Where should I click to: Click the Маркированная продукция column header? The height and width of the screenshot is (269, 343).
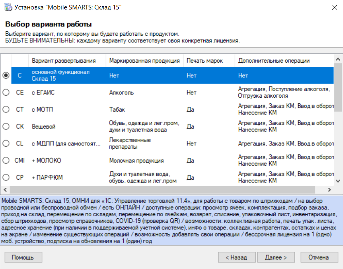pyautogui.click(x=144, y=61)
